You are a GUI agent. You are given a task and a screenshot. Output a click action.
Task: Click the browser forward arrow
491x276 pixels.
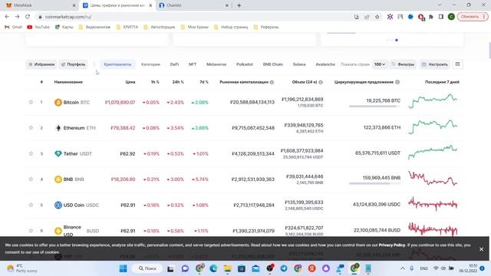[17, 17]
